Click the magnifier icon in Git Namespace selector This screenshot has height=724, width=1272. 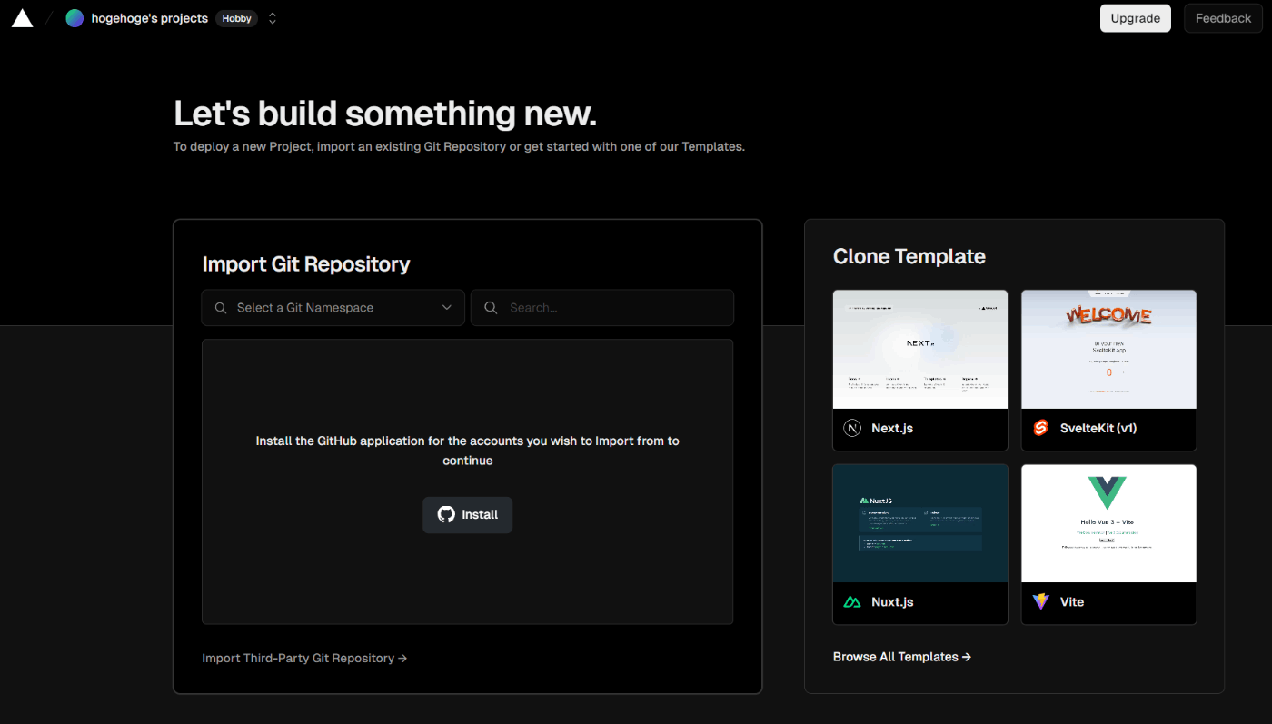(221, 308)
